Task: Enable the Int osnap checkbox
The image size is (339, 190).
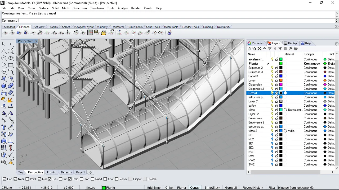Action: 61,179
